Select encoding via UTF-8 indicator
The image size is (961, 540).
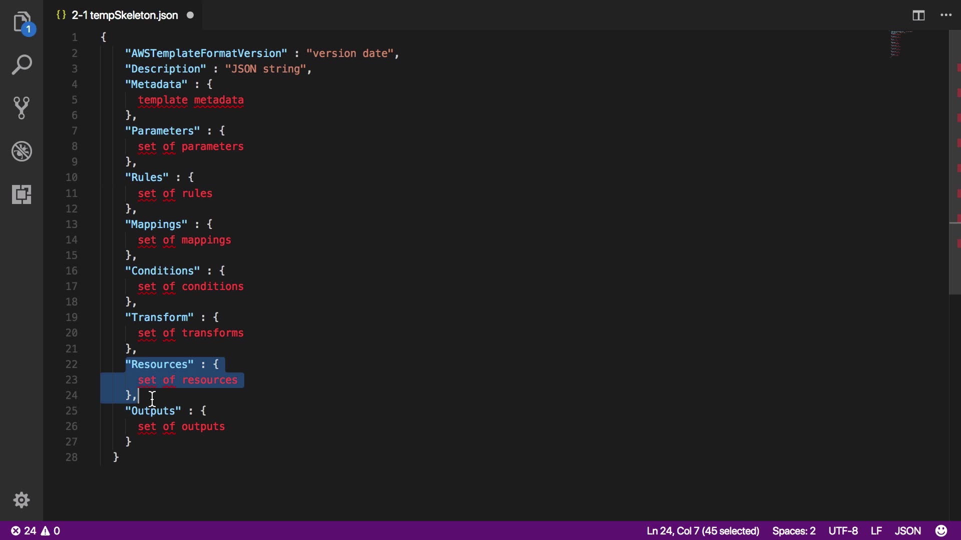[x=843, y=530]
